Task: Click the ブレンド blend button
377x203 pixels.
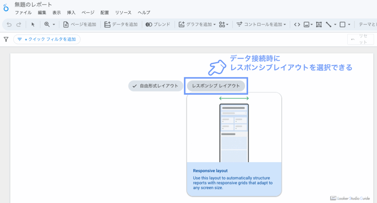Action: (x=158, y=25)
